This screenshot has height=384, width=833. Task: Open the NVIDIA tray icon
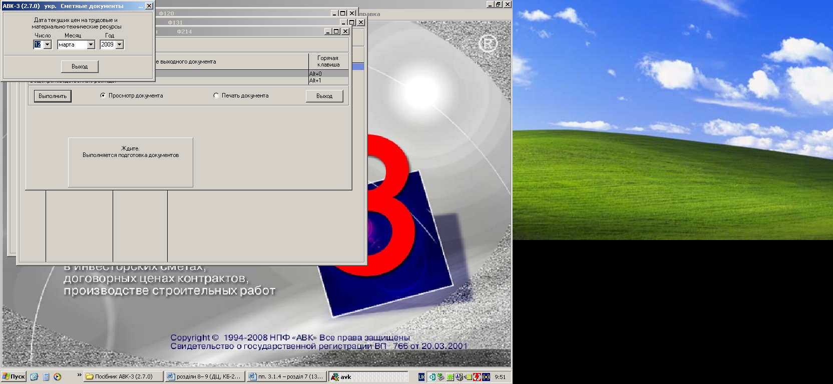[468, 377]
